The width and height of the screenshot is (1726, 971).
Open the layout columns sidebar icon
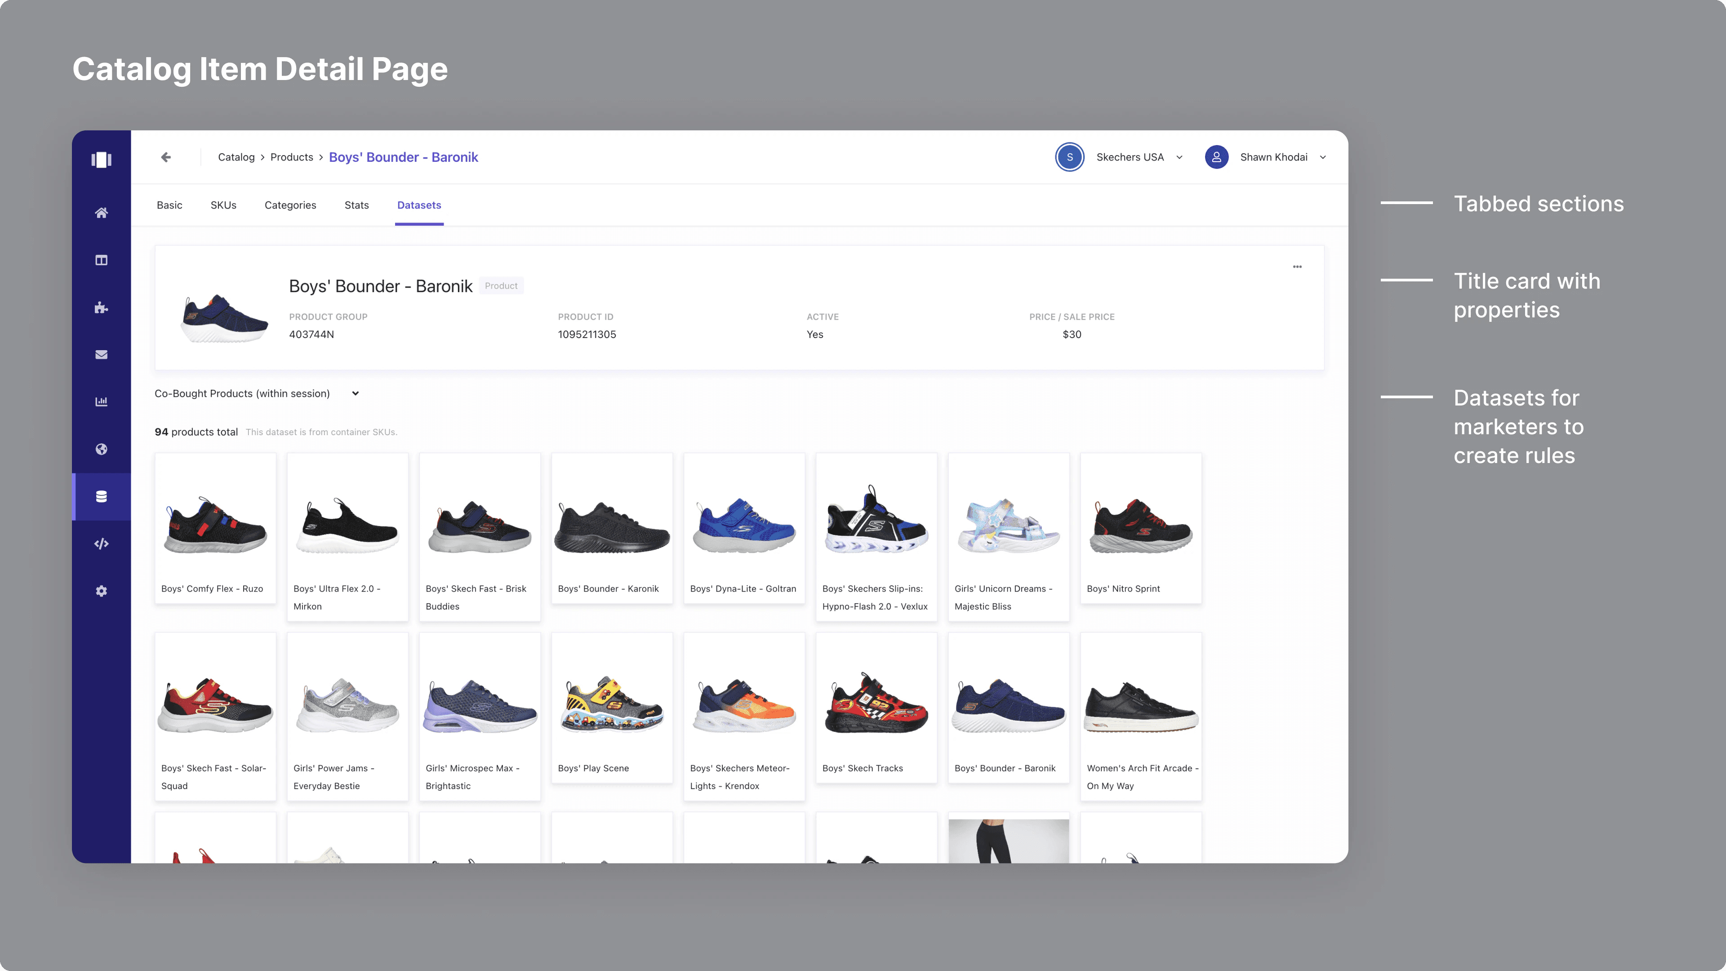coord(101,260)
